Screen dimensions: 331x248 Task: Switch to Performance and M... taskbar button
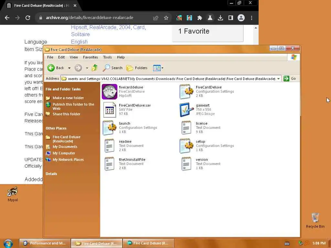(x=45, y=243)
